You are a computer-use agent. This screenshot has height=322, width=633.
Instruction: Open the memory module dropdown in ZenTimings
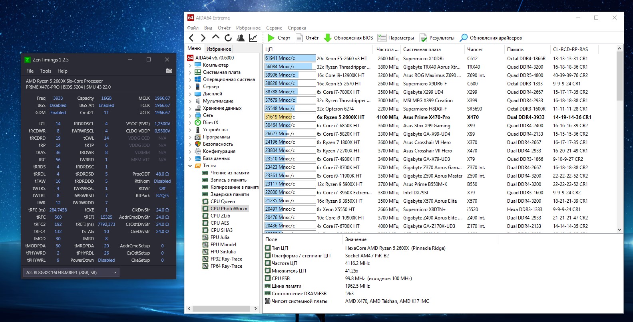coord(71,273)
